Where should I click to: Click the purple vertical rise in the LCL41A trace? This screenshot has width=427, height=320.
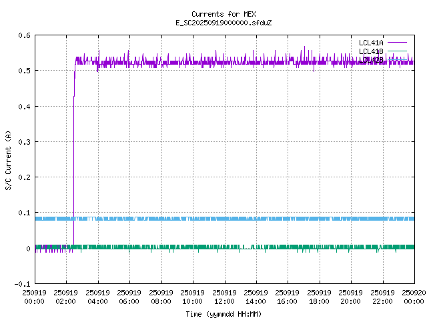[x=73, y=167]
